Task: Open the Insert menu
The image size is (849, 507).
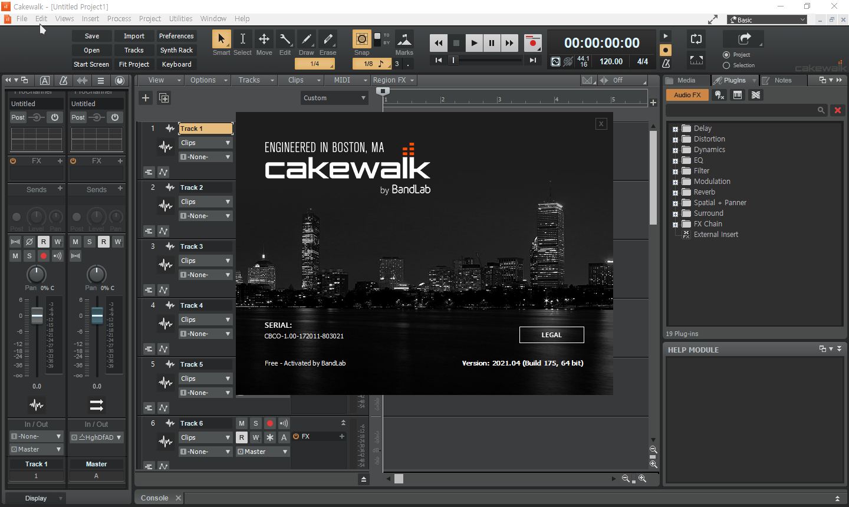Action: click(90, 18)
